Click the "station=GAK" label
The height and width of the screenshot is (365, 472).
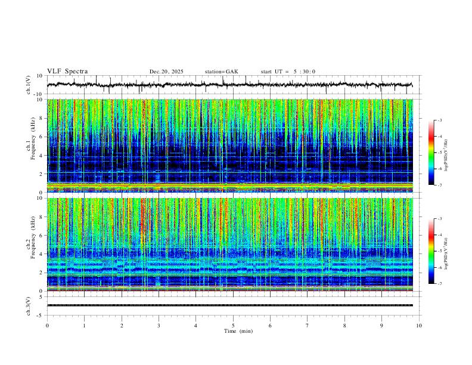click(x=221, y=72)
